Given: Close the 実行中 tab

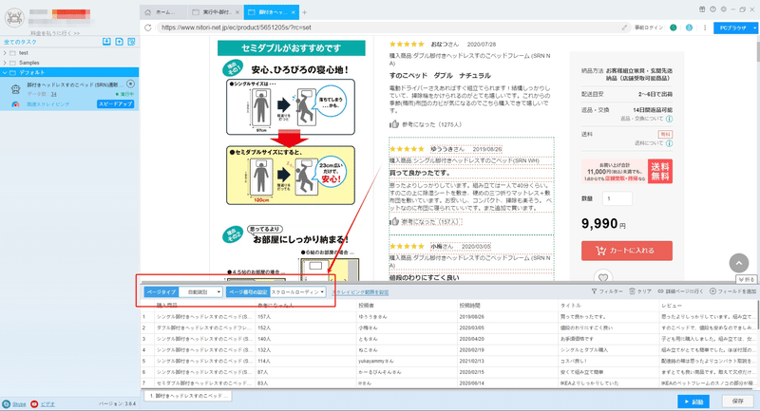Looking at the screenshot, I should [x=237, y=12].
